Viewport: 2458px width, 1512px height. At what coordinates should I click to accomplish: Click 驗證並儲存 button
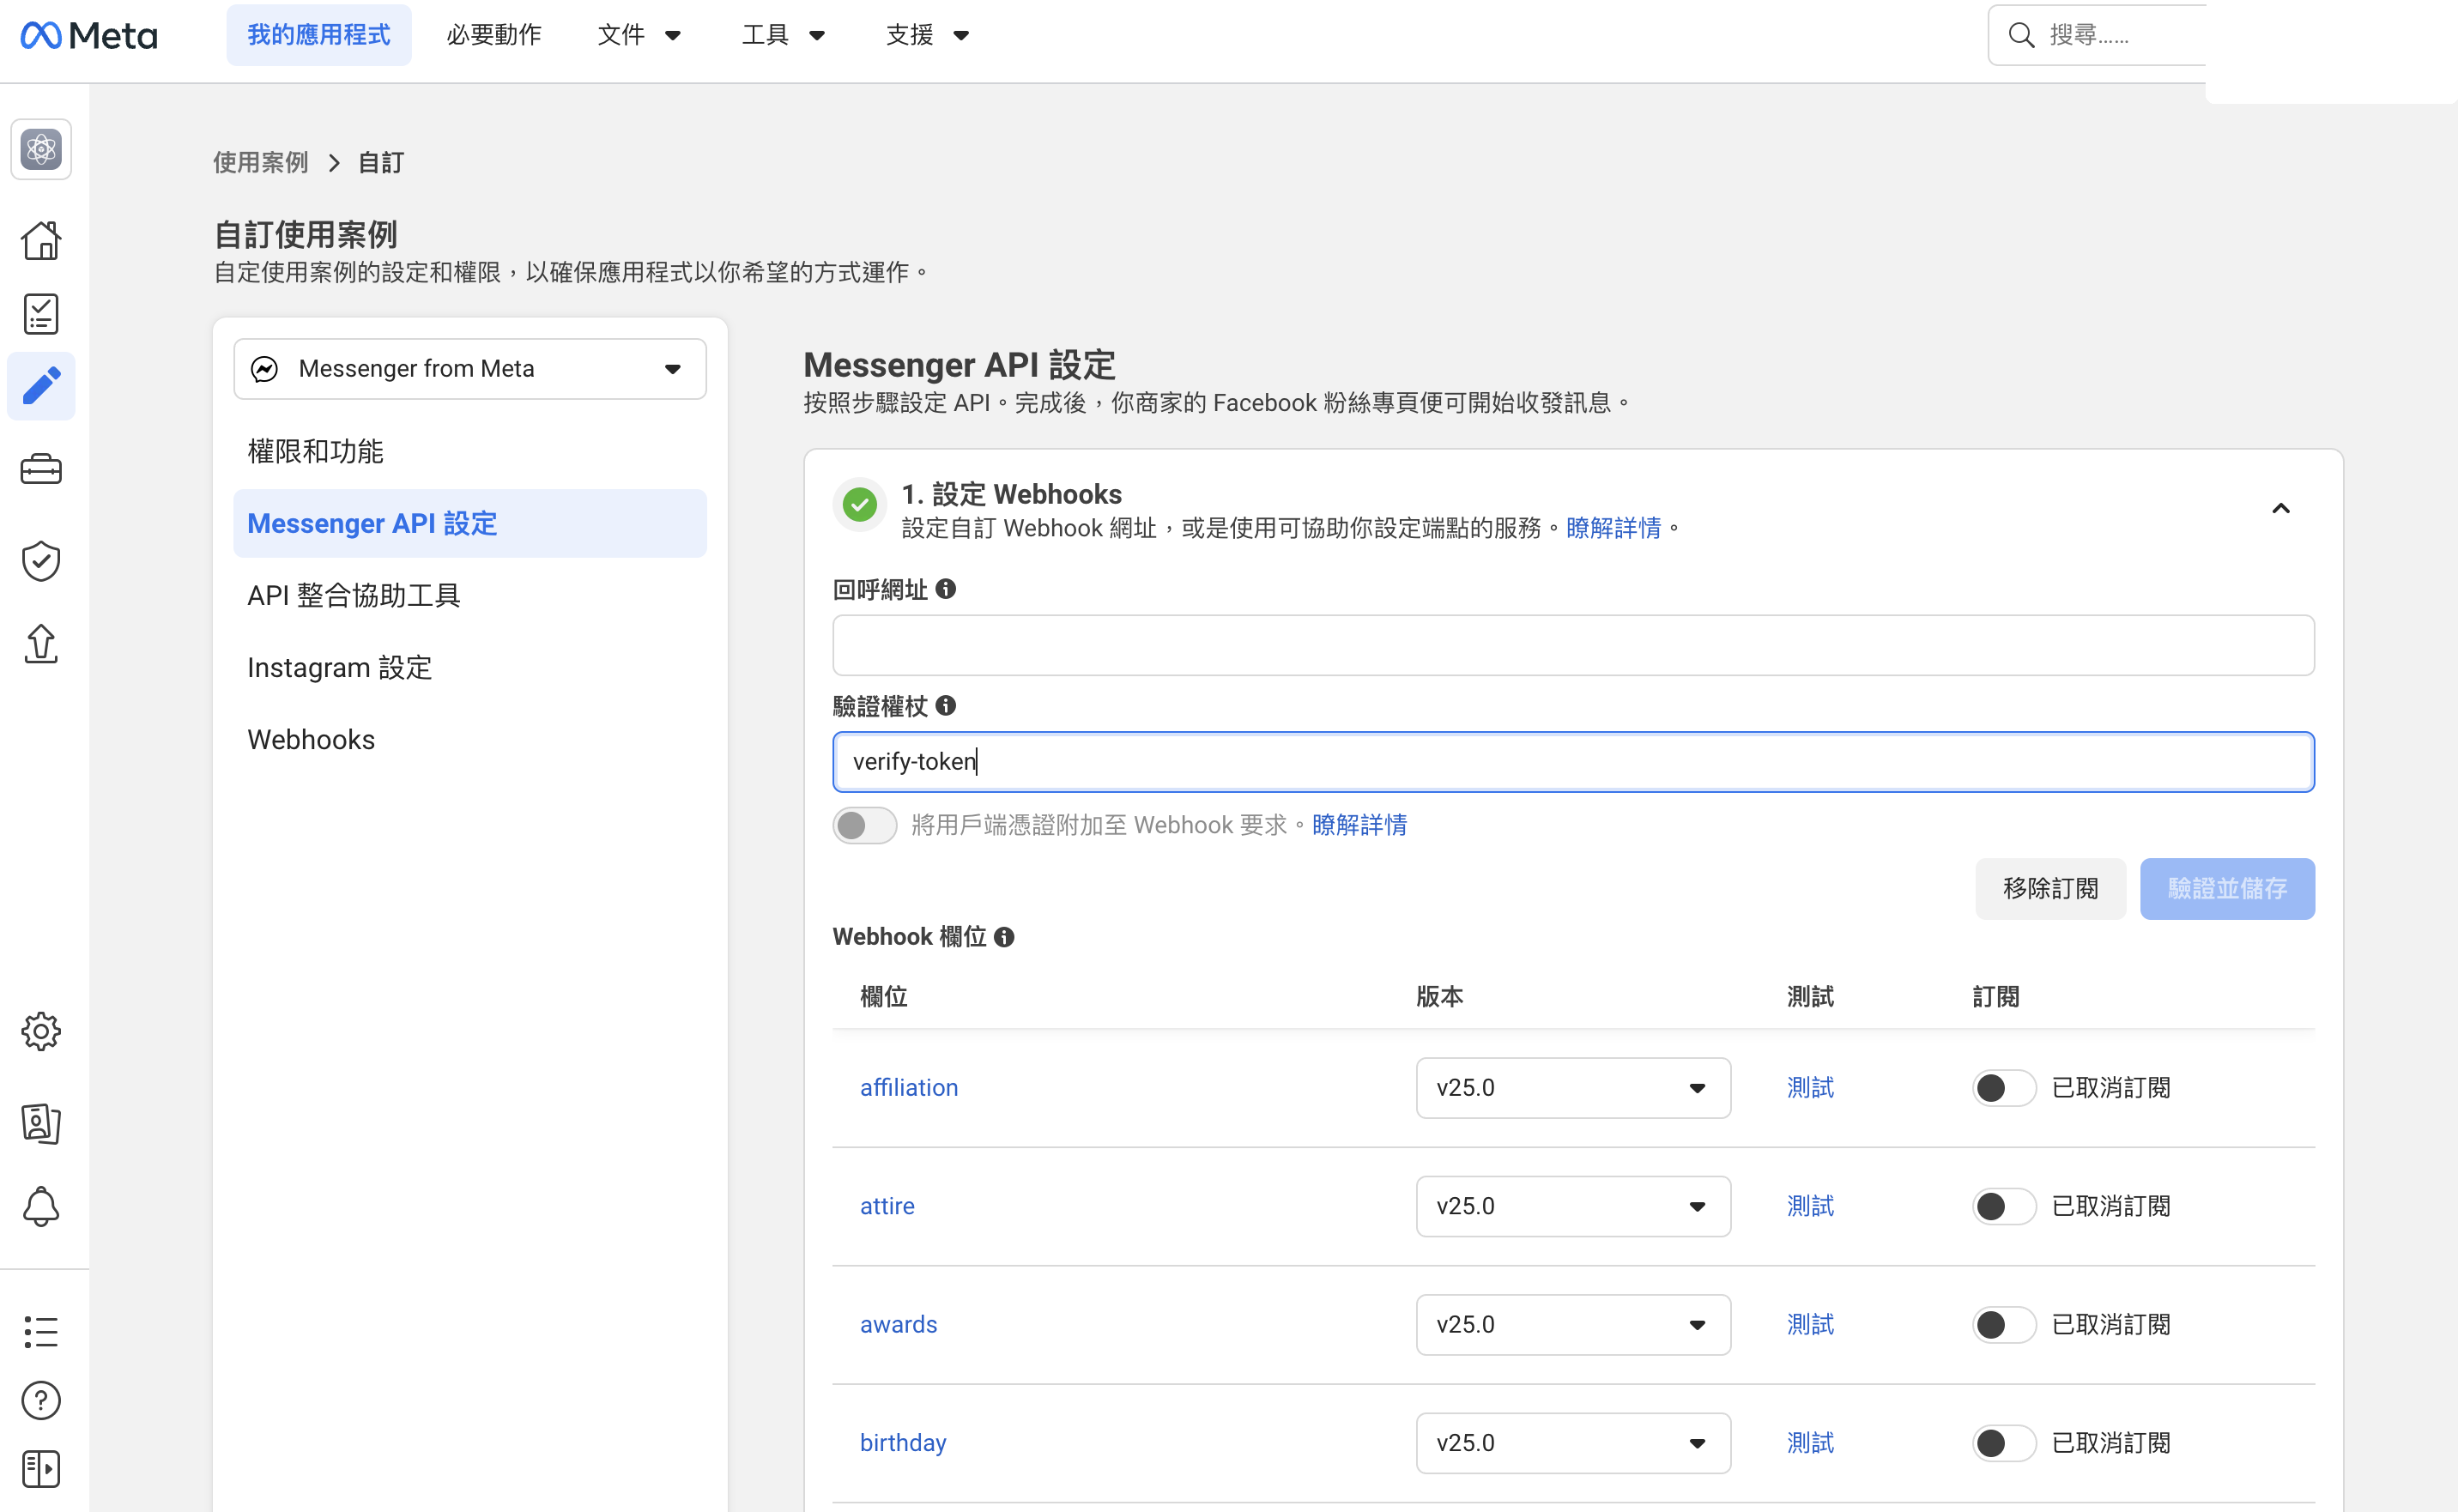tap(2227, 889)
